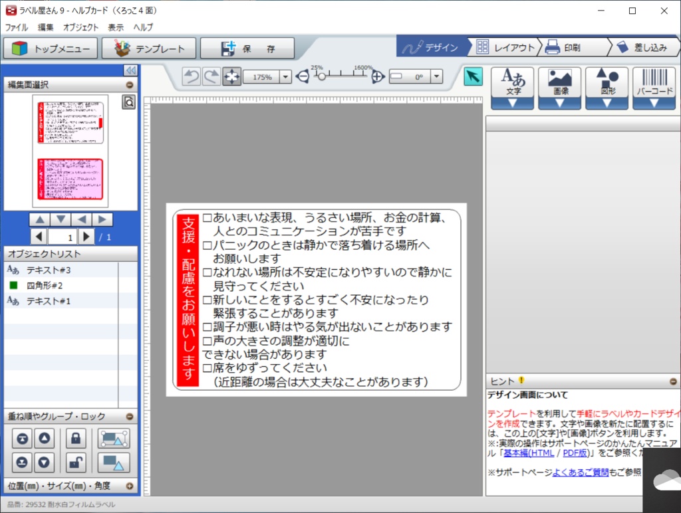Switch to the レイアウト step tab
This screenshot has height=513, width=681.
tap(505, 47)
